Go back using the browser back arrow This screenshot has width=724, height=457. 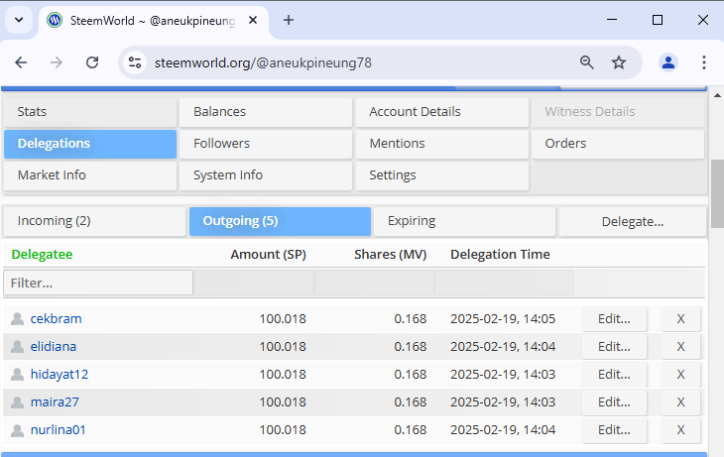(x=21, y=62)
